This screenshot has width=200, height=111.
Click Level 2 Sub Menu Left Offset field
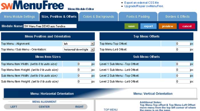tap(183, 81)
